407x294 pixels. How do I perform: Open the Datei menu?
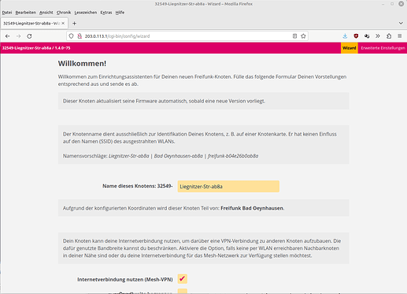[7, 13]
